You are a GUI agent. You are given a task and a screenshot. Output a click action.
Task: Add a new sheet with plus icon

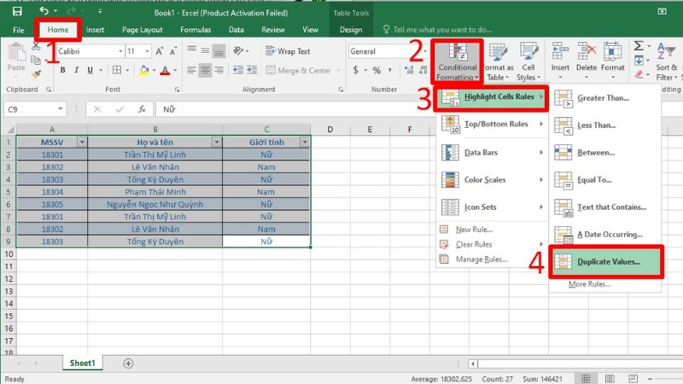coord(128,363)
